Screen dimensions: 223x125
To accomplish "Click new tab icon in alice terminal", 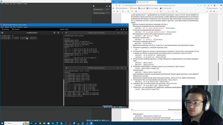I will [x=66, y=68].
